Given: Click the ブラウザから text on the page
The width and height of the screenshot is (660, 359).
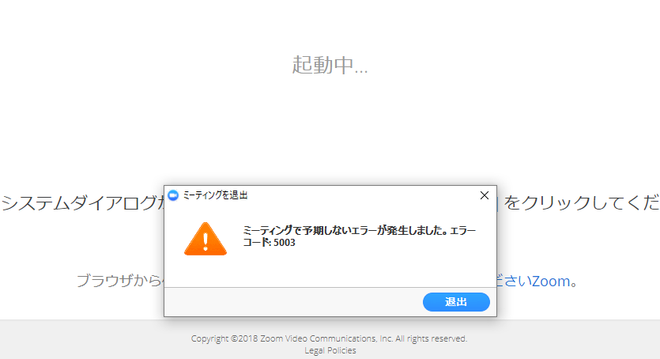Looking at the screenshot, I should click(119, 281).
